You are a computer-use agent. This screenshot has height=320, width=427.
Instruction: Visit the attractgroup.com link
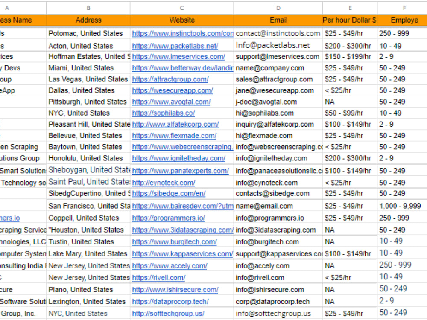(170, 79)
